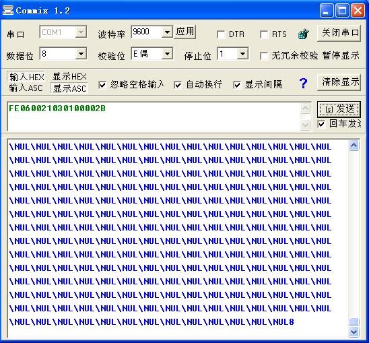Expand the 校验位 dropdown showing E 偶
The height and width of the screenshot is (343, 369).
167,54
